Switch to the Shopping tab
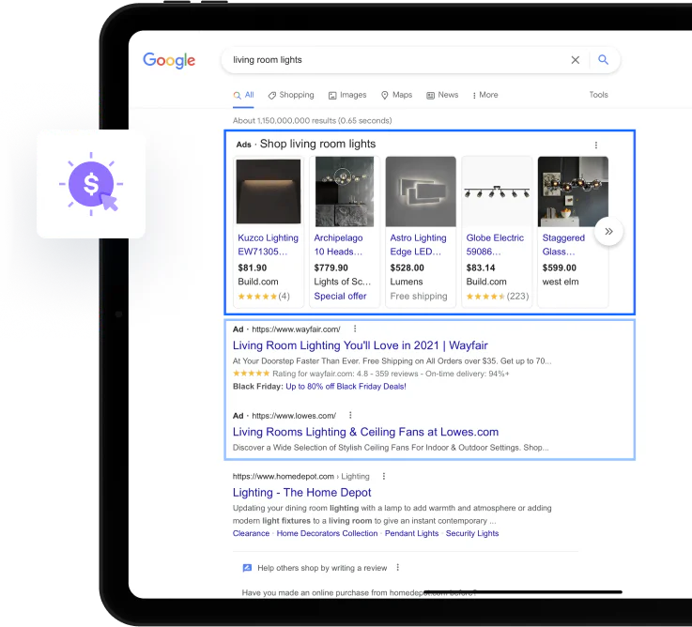This screenshot has width=692, height=627. click(291, 95)
